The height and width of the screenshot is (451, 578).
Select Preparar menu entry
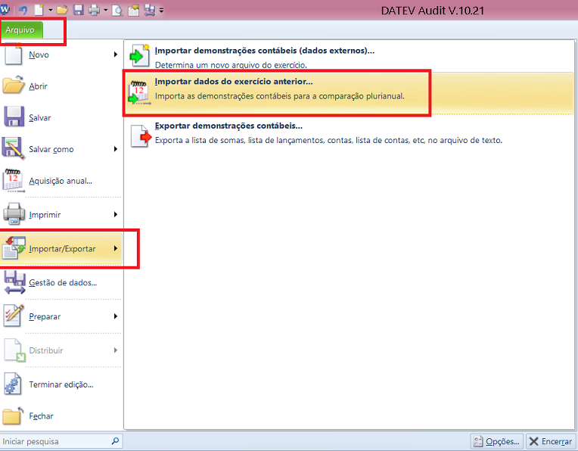point(61,317)
